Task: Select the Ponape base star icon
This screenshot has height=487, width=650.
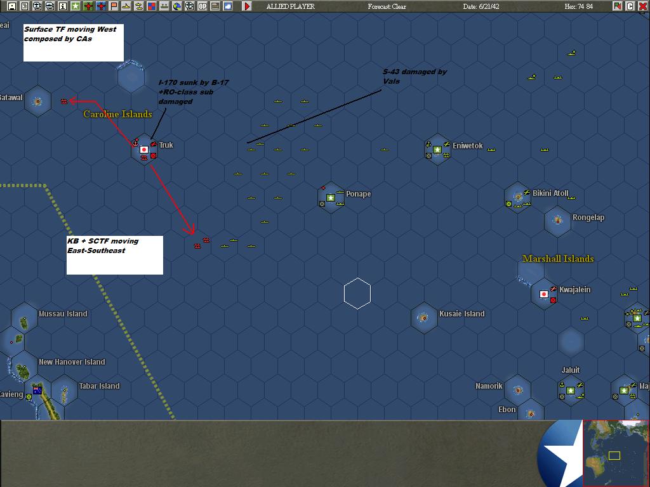Action: tap(330, 198)
